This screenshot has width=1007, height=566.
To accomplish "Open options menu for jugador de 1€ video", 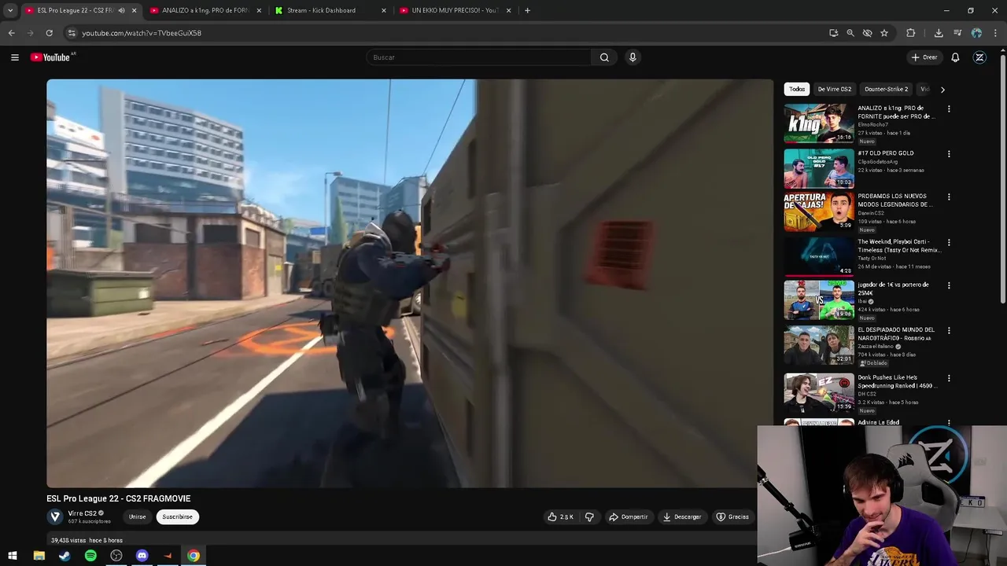I will click(949, 285).
